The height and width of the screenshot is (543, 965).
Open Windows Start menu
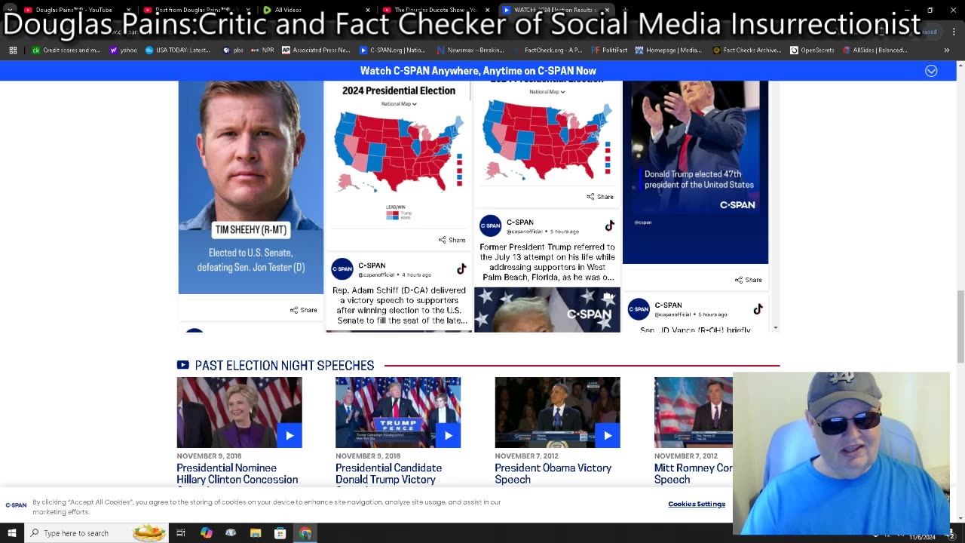point(11,533)
